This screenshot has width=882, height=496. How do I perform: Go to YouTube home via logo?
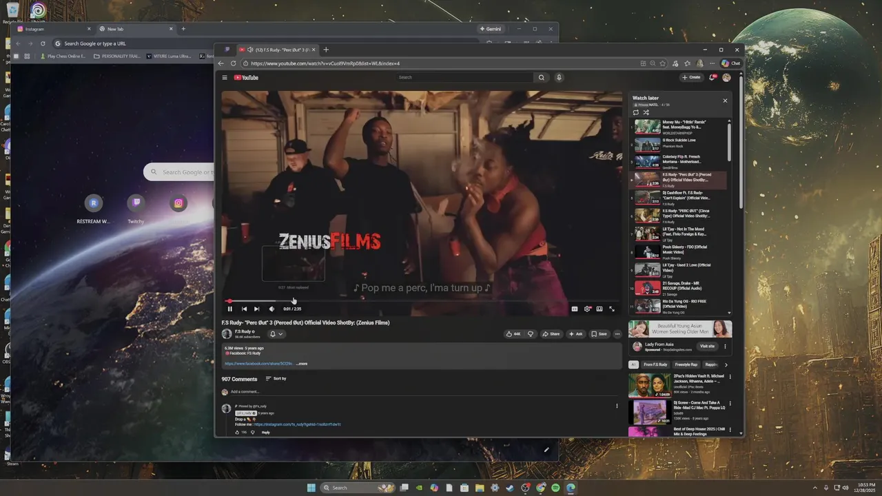(246, 77)
